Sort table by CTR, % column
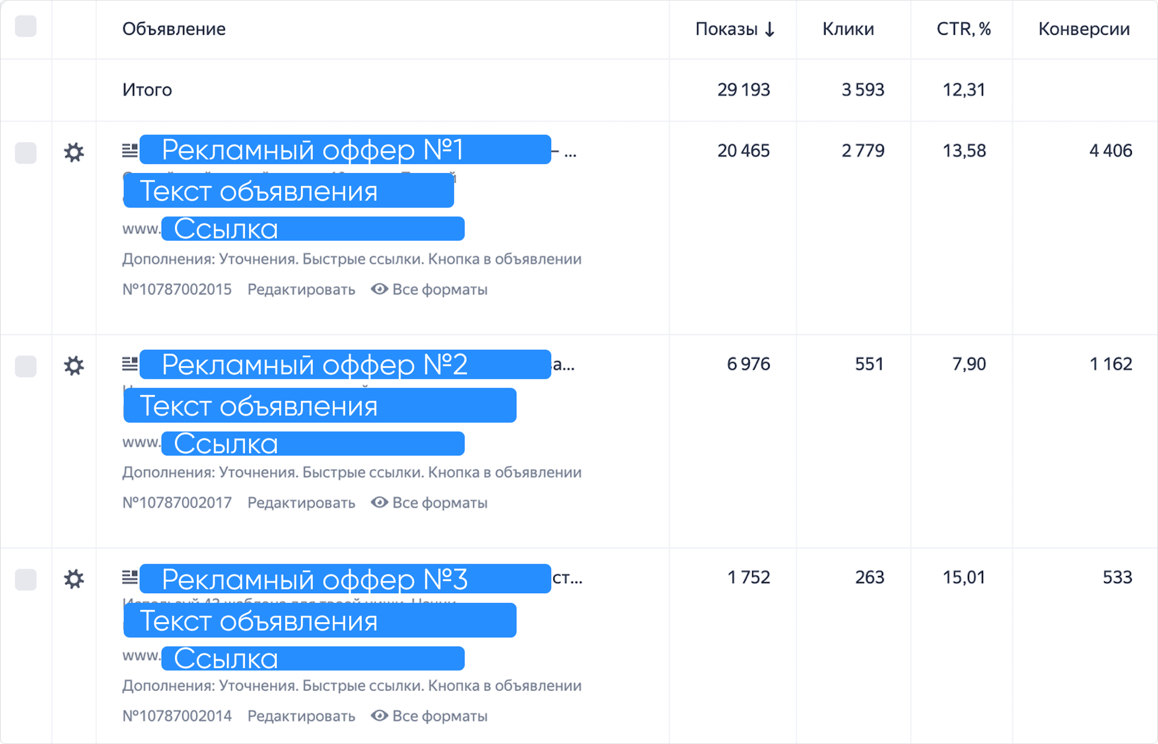This screenshot has height=744, width=1158. pos(963,29)
